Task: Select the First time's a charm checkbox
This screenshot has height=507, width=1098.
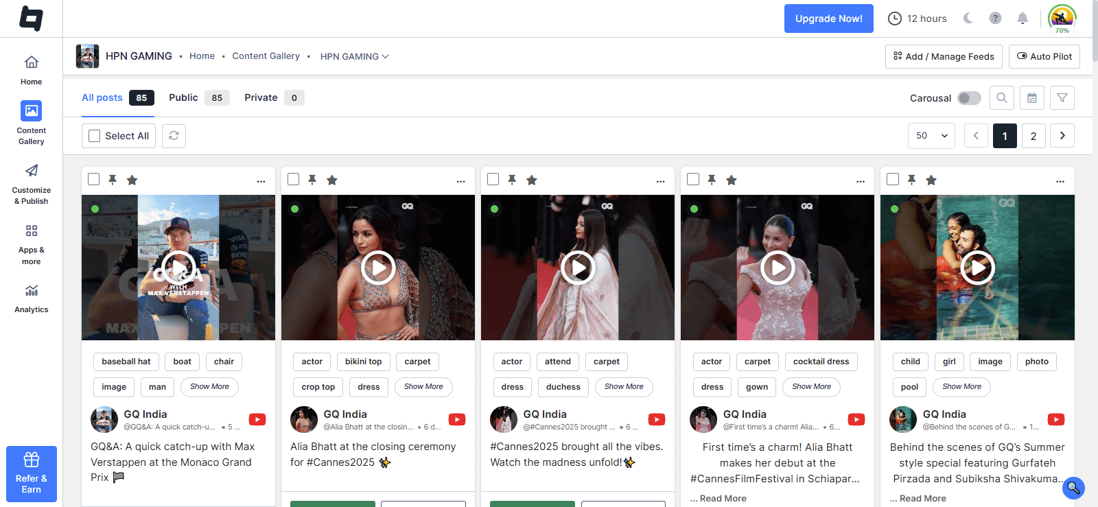Action: [x=693, y=179]
